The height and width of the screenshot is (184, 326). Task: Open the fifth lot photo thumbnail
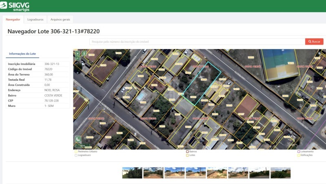[x=217, y=173]
